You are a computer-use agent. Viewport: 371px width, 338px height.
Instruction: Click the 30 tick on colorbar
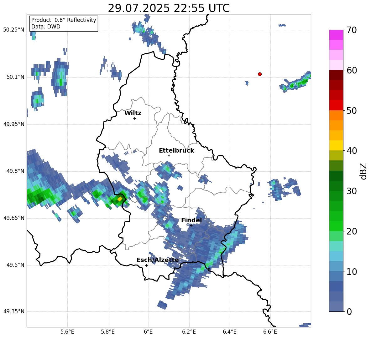(352, 191)
